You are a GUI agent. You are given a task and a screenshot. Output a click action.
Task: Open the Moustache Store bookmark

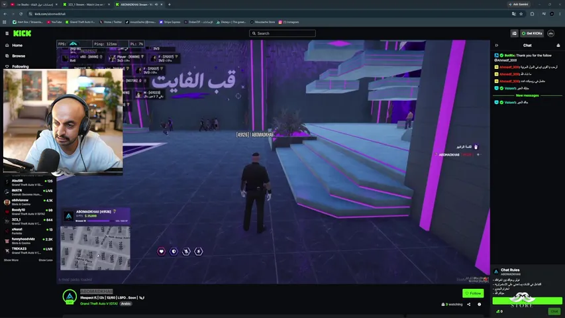click(263, 22)
